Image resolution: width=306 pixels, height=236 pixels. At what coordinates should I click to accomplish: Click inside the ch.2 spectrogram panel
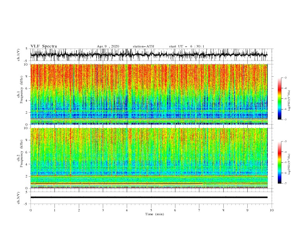[149, 158]
